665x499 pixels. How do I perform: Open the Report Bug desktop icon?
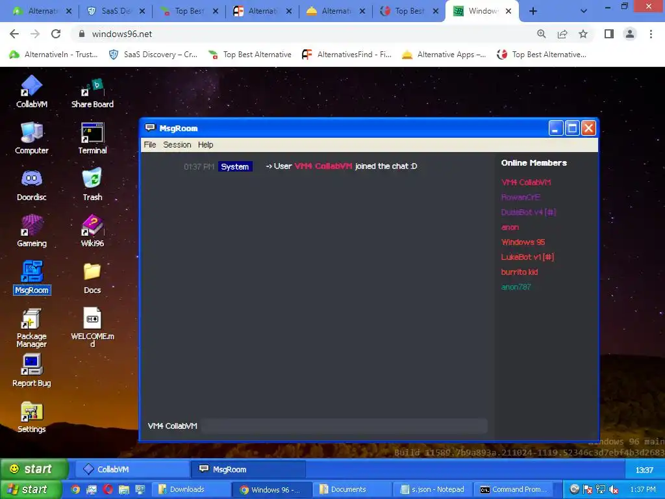pos(31,370)
